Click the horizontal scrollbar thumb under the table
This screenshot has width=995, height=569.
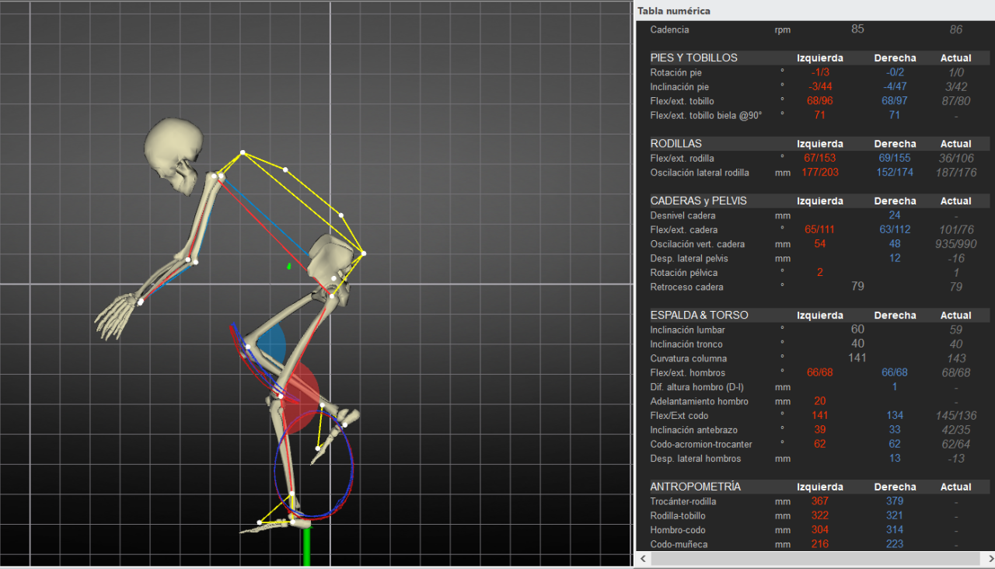[x=808, y=559]
